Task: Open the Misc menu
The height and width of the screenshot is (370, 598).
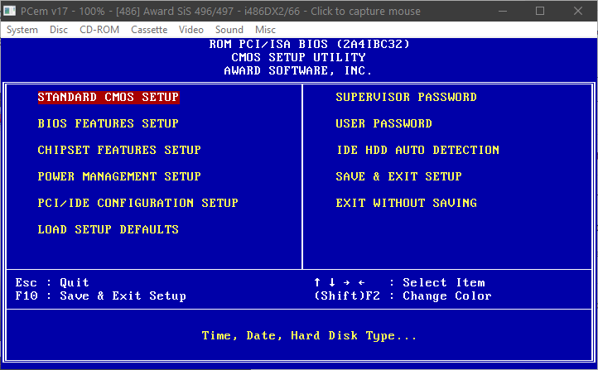Action: [x=266, y=30]
